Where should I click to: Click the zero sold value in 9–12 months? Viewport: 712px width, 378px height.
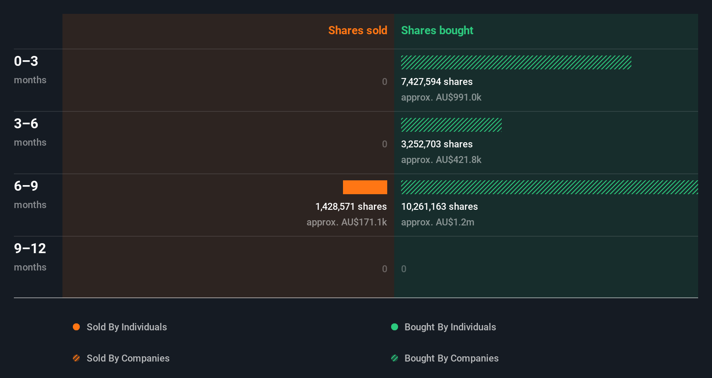[385, 269]
